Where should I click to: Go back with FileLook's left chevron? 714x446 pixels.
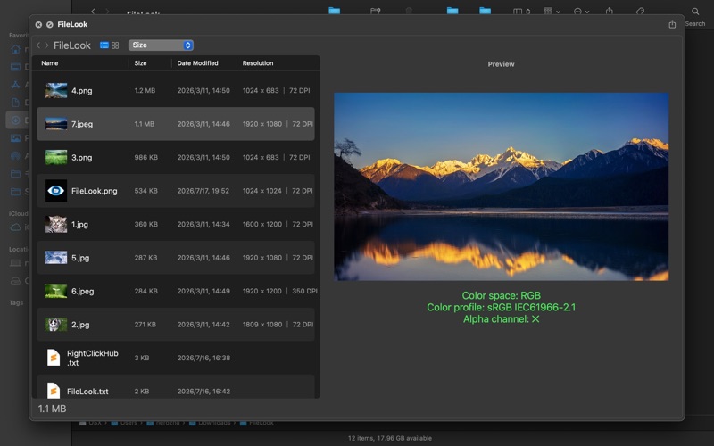pos(38,45)
